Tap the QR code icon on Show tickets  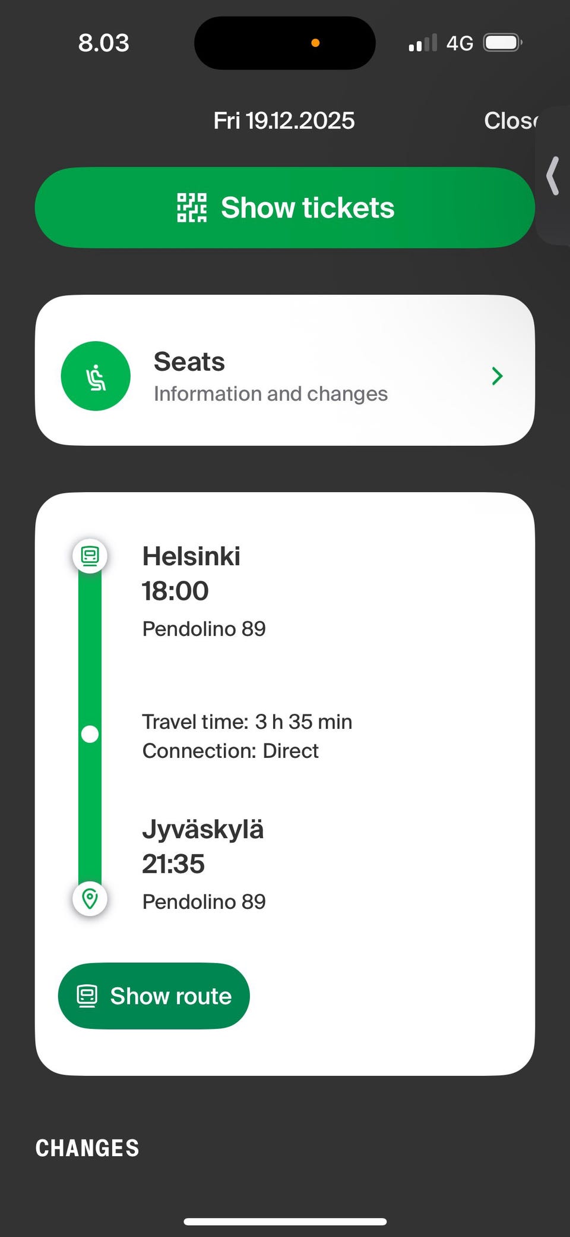[192, 207]
